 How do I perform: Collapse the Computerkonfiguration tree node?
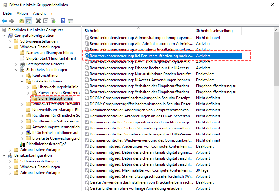click(4, 36)
